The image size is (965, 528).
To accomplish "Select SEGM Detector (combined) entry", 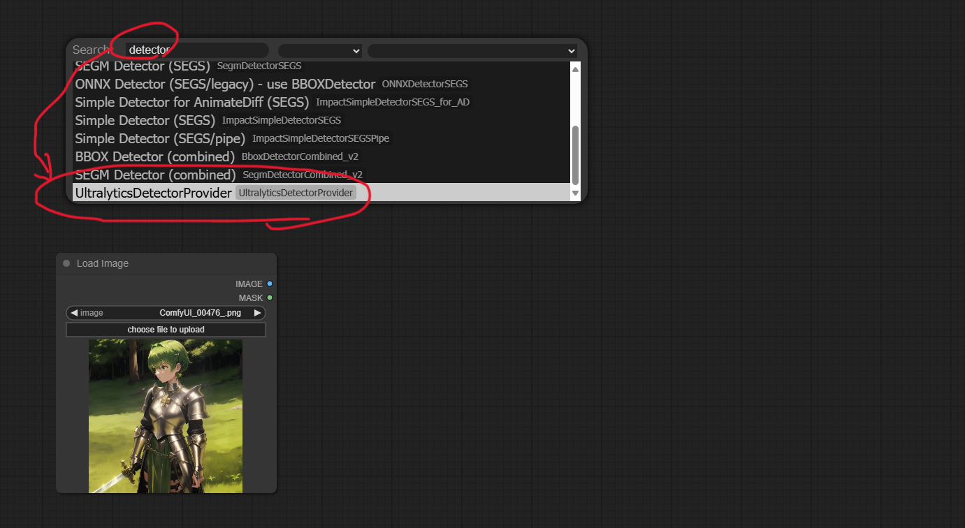I will 321,175.
